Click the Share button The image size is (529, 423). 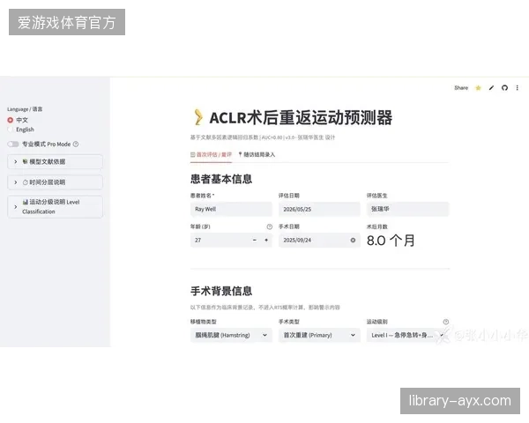tap(461, 88)
